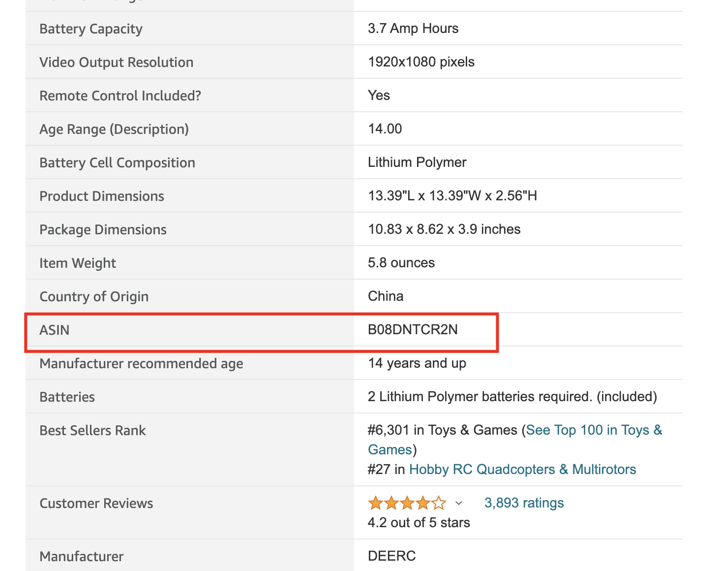Click the '14 years and up' value
Image resolution: width=717 pixels, height=571 pixels.
coord(417,363)
